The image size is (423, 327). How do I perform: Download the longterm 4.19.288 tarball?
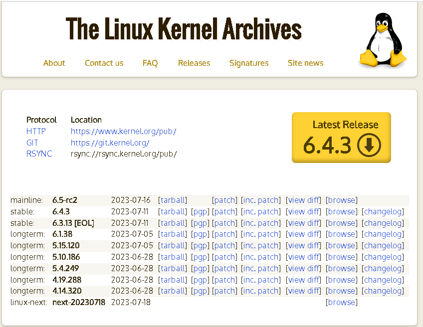pos(173,280)
